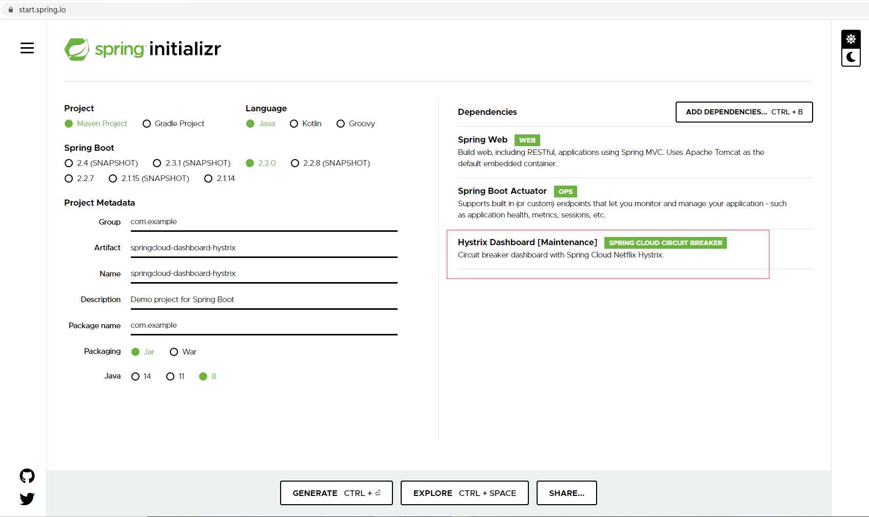
Task: Click the Add Dependencies button
Action: (x=744, y=112)
